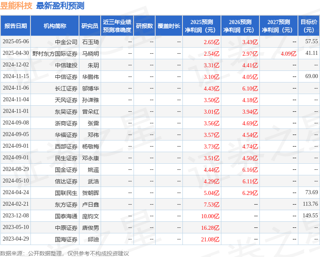Click institution cell 国泰海通
Screen dimensions: 320x257
[66, 216]
